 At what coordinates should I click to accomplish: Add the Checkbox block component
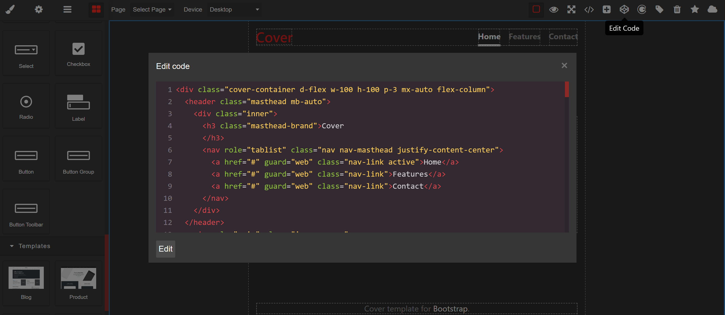pos(78,53)
